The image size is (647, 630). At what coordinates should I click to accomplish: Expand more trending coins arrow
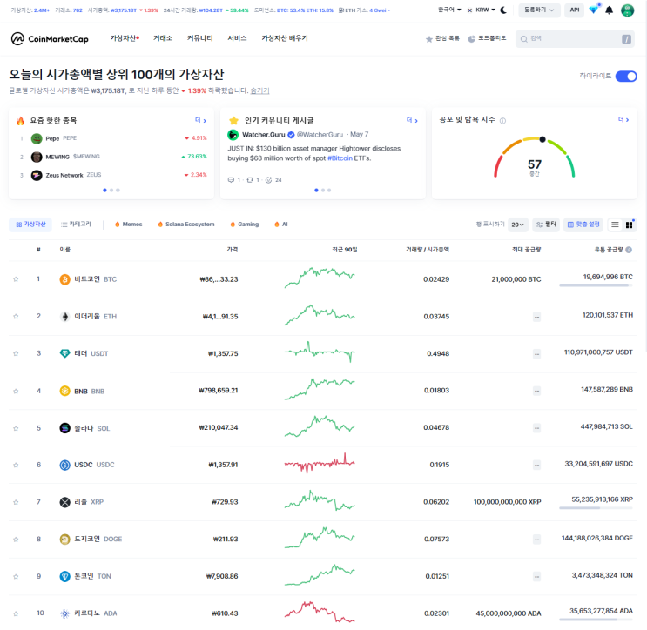[x=200, y=120]
